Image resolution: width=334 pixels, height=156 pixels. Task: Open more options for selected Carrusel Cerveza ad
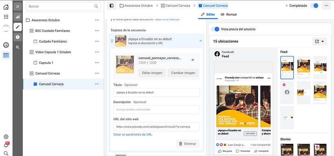click(x=97, y=84)
